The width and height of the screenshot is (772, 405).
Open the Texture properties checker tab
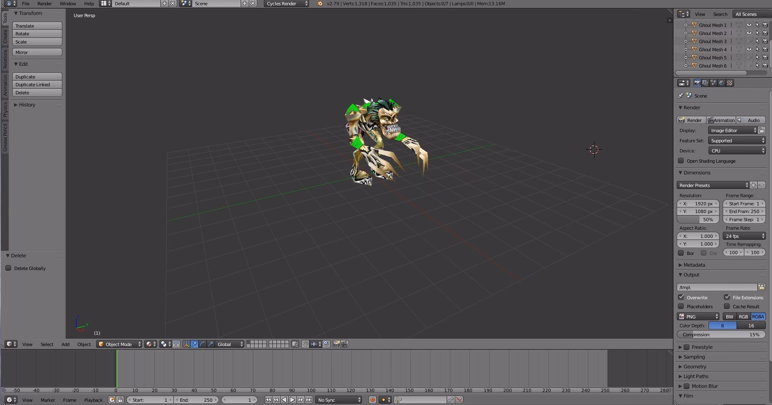(x=730, y=83)
